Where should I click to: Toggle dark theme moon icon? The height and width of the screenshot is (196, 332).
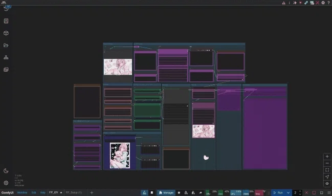tap(6, 171)
